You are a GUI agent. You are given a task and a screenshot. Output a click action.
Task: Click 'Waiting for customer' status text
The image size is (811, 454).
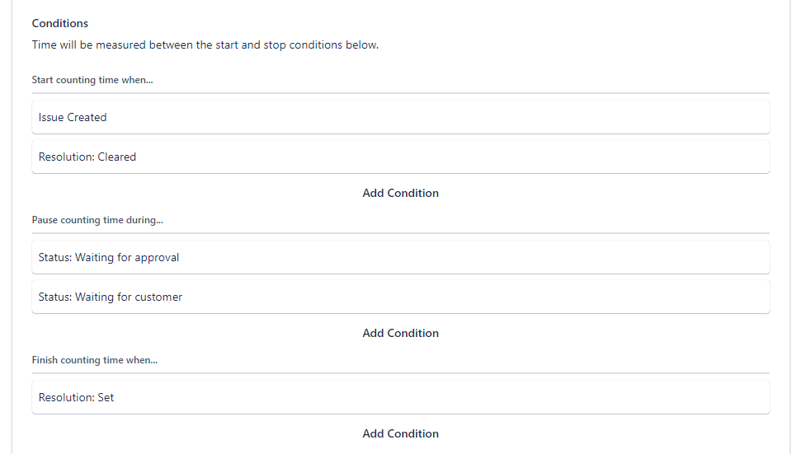click(x=129, y=297)
